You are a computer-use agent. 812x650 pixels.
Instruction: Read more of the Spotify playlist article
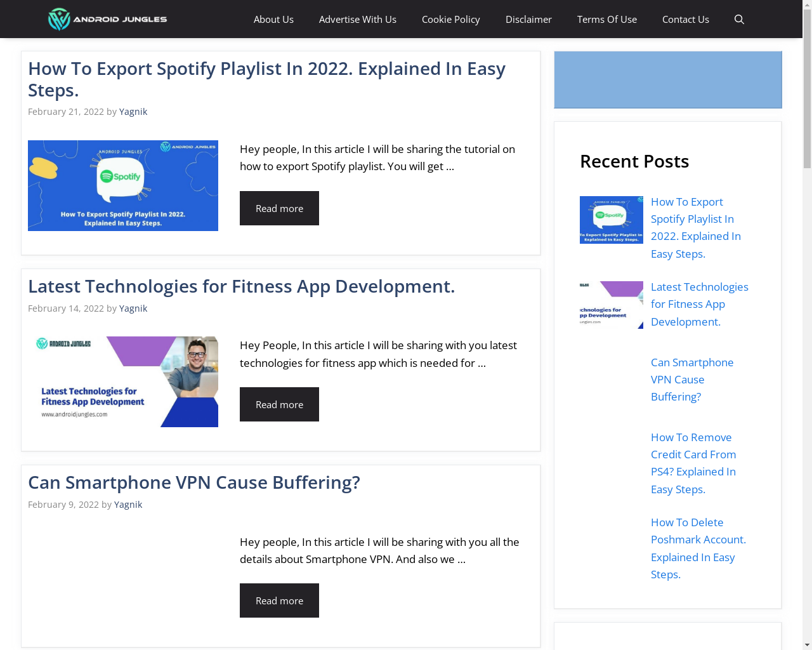(x=279, y=208)
